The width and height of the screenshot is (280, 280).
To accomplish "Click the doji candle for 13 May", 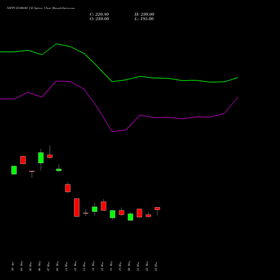I will click(x=86, y=213).
